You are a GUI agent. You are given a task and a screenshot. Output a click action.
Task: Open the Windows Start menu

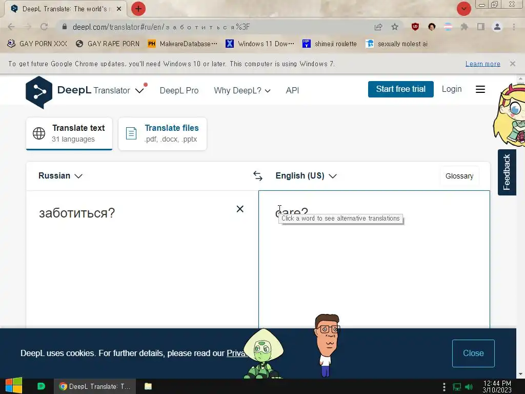click(x=14, y=386)
